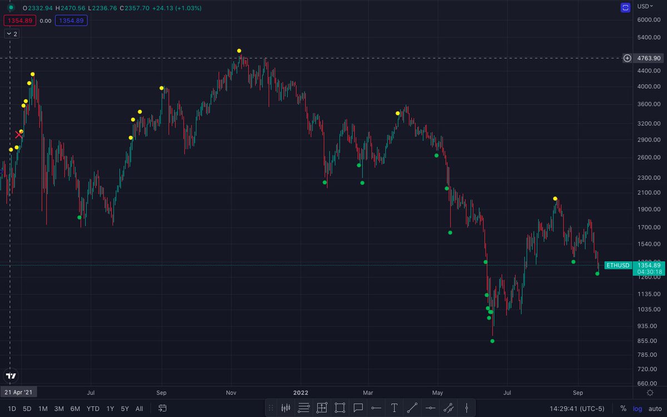Image resolution: width=667 pixels, height=417 pixels.
Task: Click the TradingView watermark logo
Action: [x=9, y=376]
